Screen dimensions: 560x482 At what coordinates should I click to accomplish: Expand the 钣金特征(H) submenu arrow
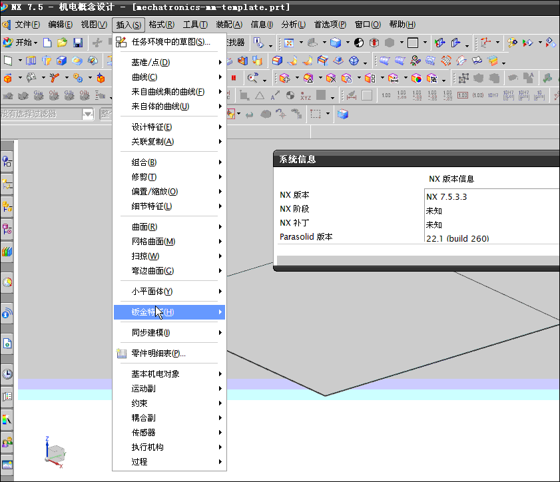click(220, 312)
